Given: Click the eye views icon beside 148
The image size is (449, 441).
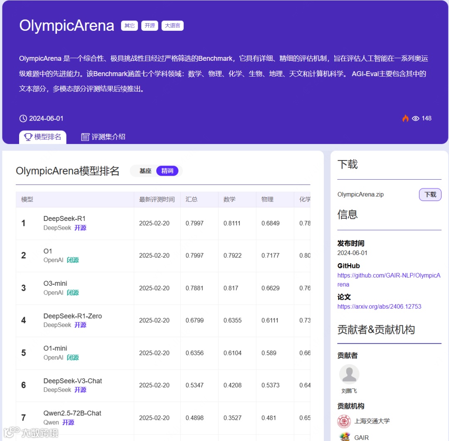Looking at the screenshot, I should tap(415, 118).
